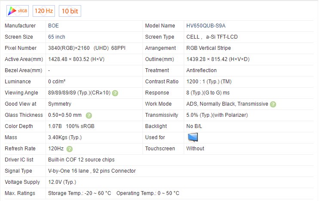Click the Antireflection treatment value
Image resolution: width=322 pixels, height=201 pixels.
(x=201, y=70)
